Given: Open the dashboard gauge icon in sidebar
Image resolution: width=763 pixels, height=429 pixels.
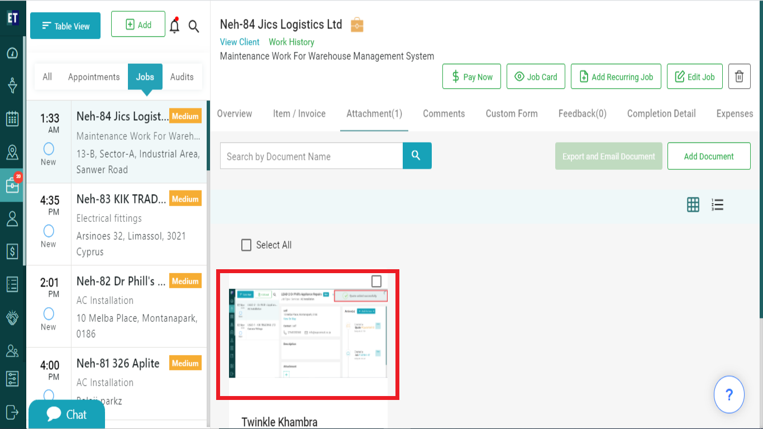Looking at the screenshot, I should [x=12, y=53].
